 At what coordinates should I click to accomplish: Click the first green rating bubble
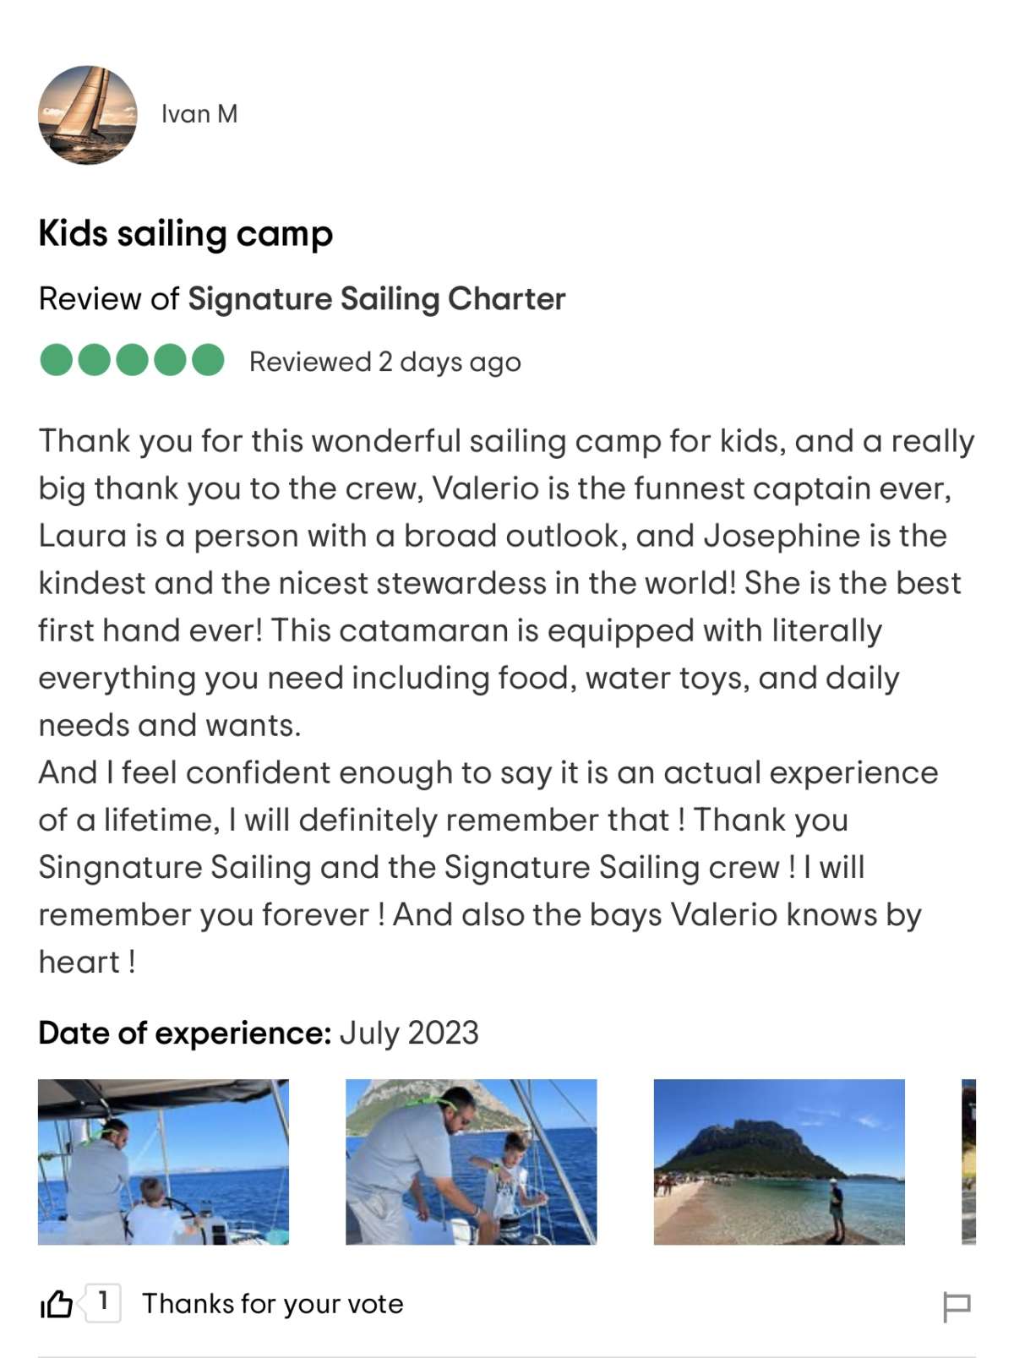pos(56,360)
